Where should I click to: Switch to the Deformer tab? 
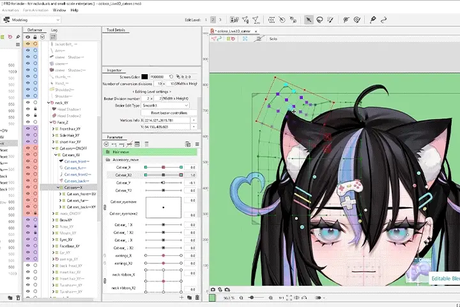34,30
